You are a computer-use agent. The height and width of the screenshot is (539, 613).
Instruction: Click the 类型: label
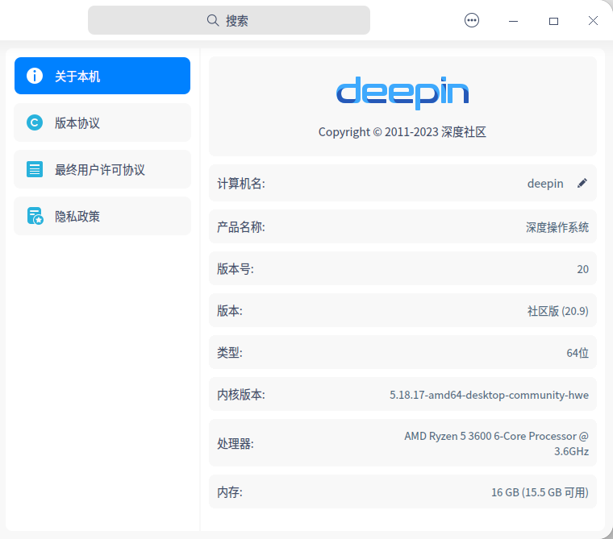click(x=230, y=353)
